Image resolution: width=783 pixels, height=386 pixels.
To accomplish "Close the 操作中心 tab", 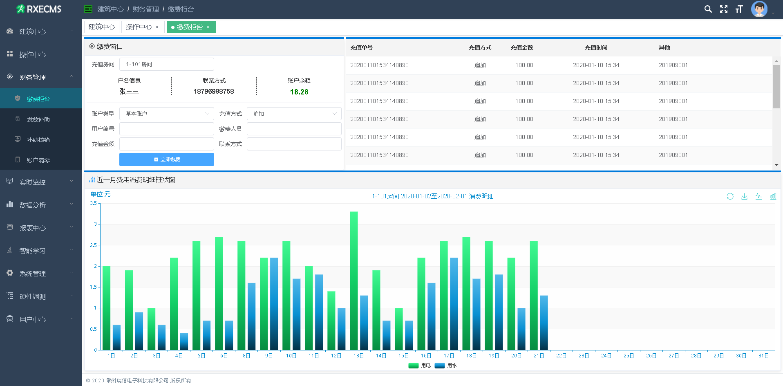I will 157,27.
